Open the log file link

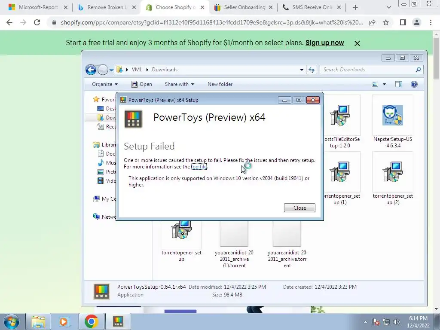(199, 167)
